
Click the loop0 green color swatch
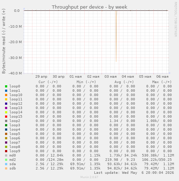6,86
